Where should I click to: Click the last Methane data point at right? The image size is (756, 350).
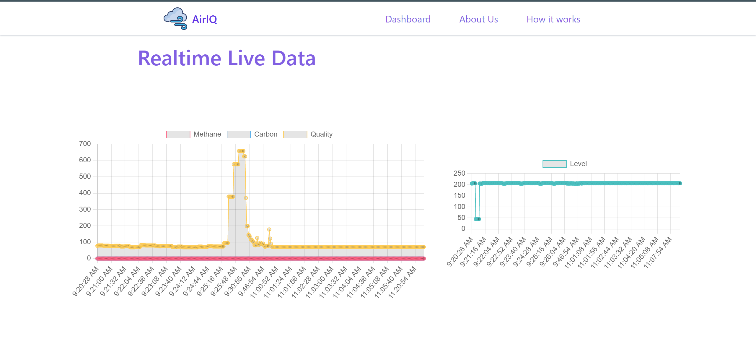424,259
